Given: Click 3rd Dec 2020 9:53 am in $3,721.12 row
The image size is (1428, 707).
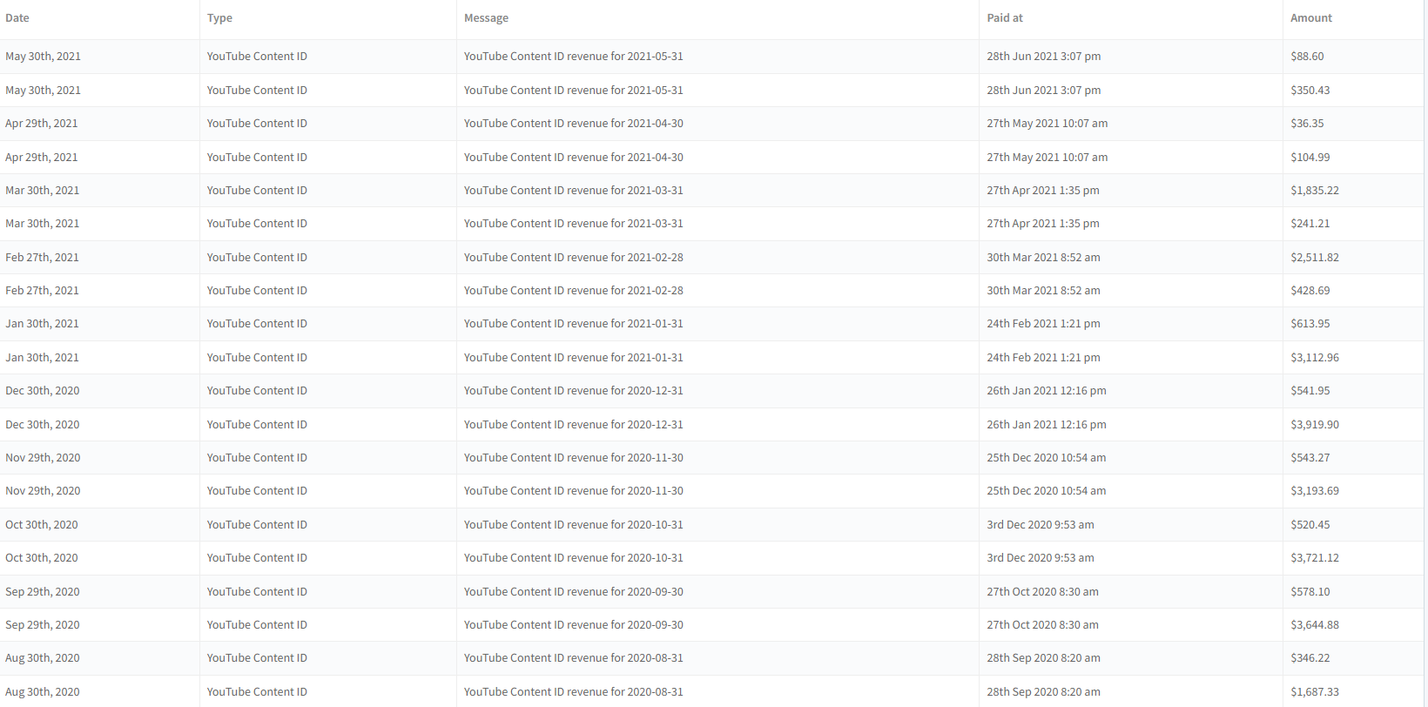Looking at the screenshot, I should pos(1040,558).
